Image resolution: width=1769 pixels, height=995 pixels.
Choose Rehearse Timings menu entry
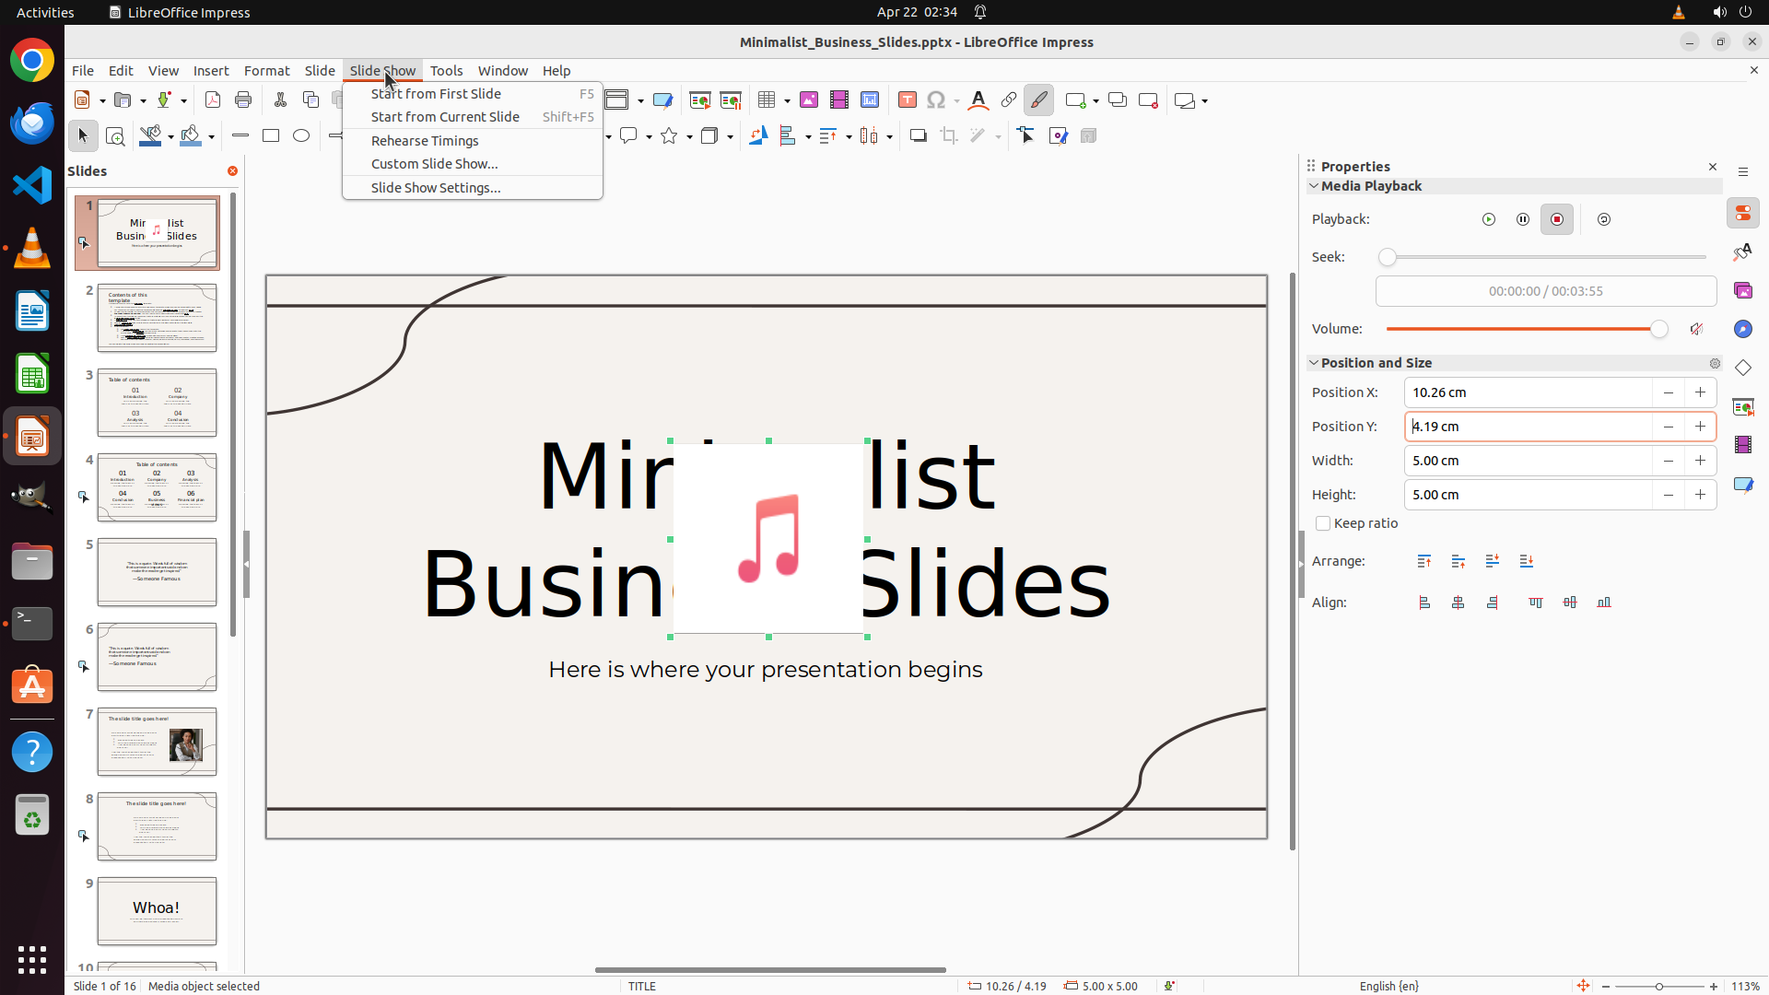tap(425, 141)
